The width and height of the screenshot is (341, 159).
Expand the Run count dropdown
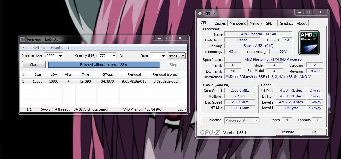pyautogui.click(x=164, y=56)
